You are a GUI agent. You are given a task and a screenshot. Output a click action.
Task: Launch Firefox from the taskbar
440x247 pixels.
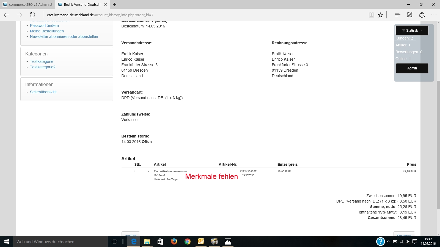(174, 242)
